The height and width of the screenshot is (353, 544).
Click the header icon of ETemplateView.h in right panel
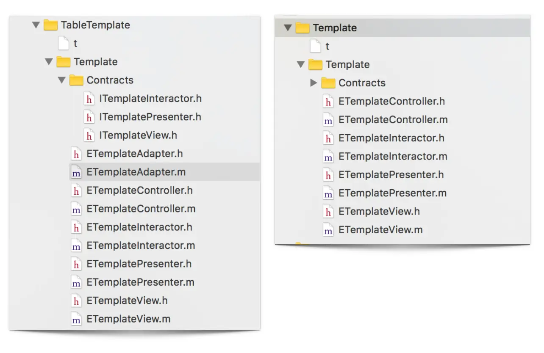click(328, 212)
